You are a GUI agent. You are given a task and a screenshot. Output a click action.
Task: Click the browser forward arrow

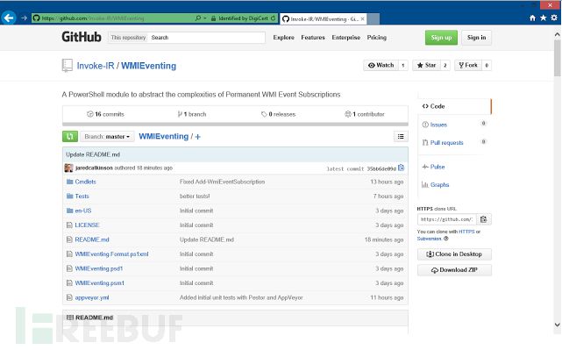24,18
